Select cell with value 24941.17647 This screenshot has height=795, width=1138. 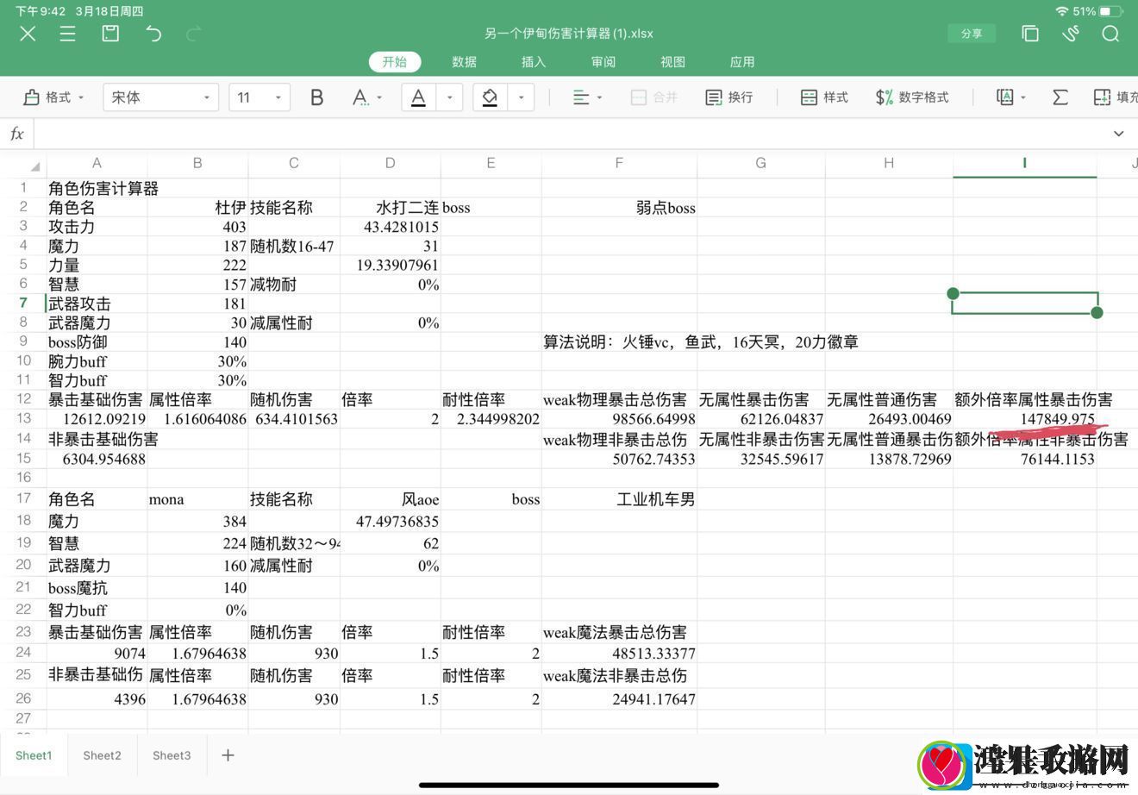pyautogui.click(x=619, y=699)
